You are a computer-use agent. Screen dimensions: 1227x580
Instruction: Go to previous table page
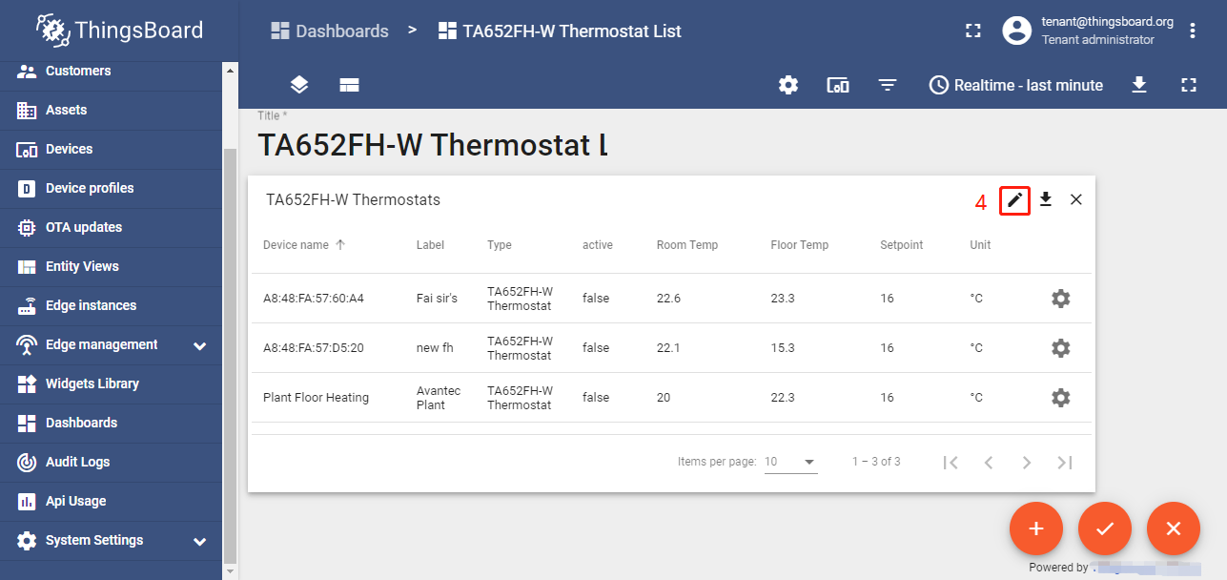coord(989,463)
